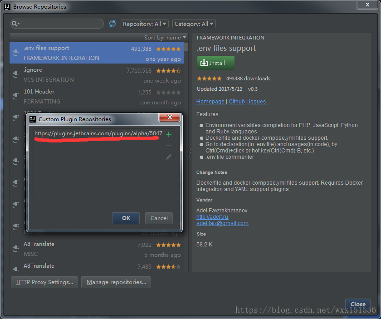Click the Adel Fayzrakhmanov vendor name
Screen dimensions: 381x319
(x=222, y=210)
